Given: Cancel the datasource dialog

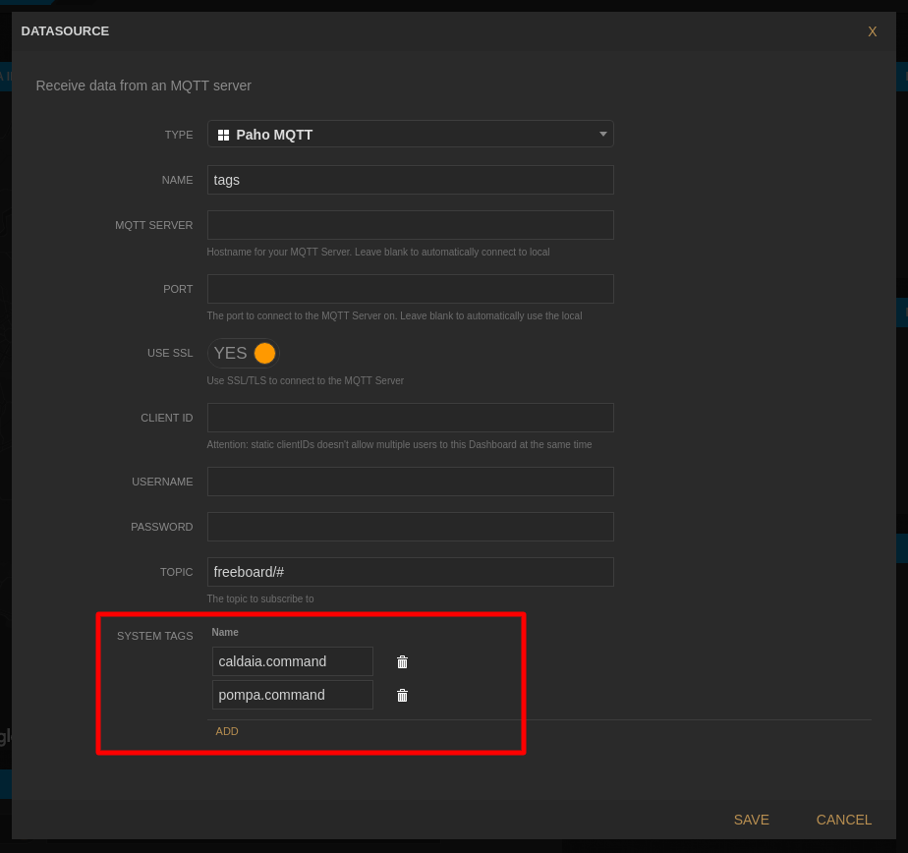Looking at the screenshot, I should pyautogui.click(x=843, y=820).
